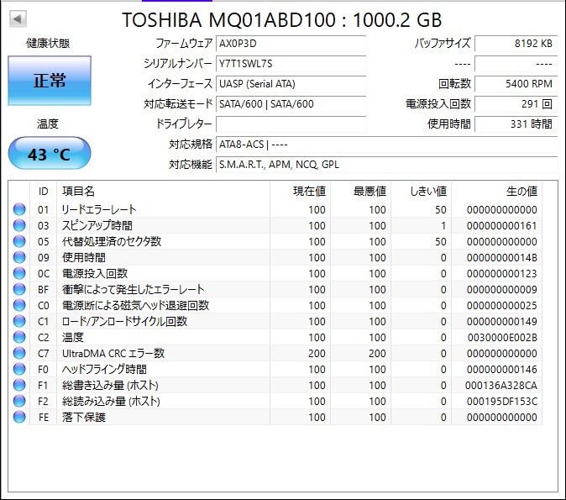Click raw value 000000000161

point(501,225)
